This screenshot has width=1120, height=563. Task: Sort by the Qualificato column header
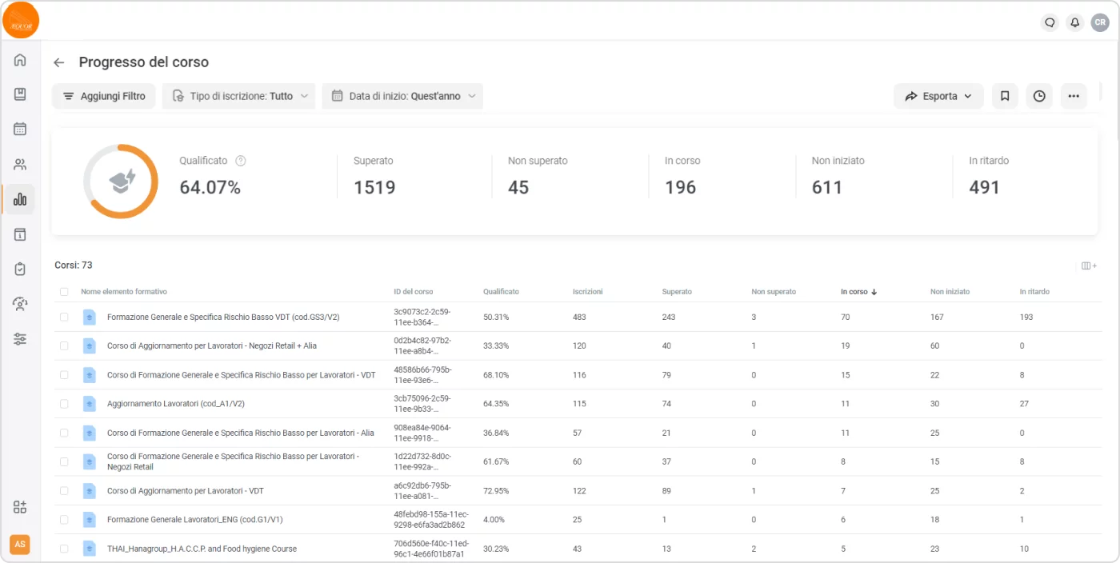click(501, 292)
